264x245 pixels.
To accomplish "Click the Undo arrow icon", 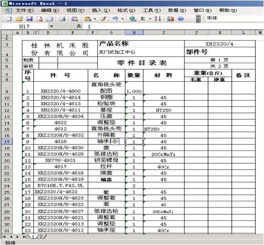I will tap(115, 18).
